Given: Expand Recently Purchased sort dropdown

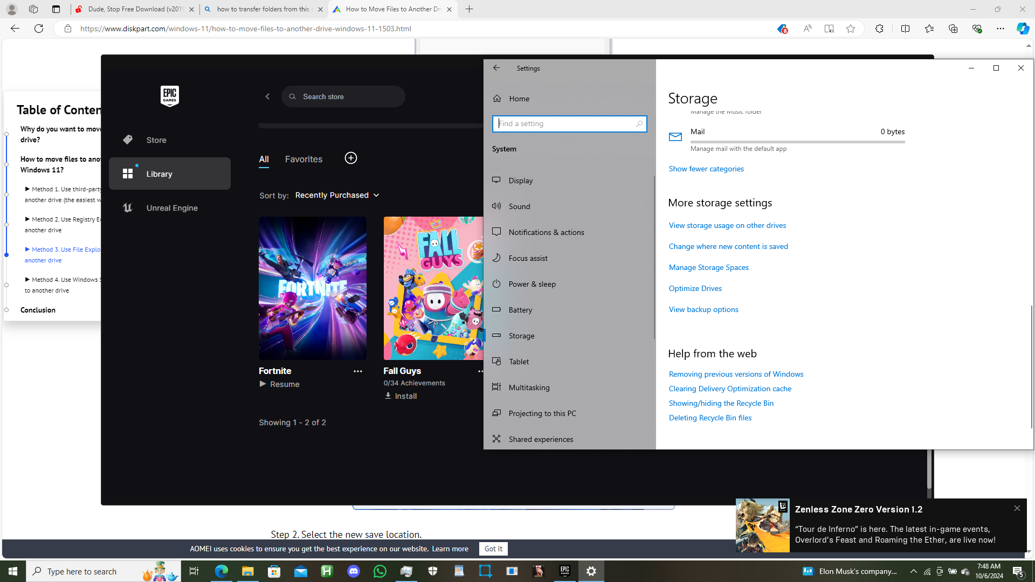Looking at the screenshot, I should [x=337, y=195].
